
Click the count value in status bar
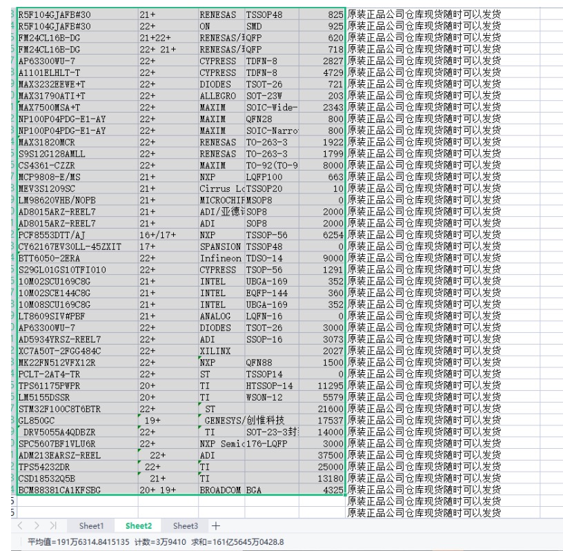(160, 542)
